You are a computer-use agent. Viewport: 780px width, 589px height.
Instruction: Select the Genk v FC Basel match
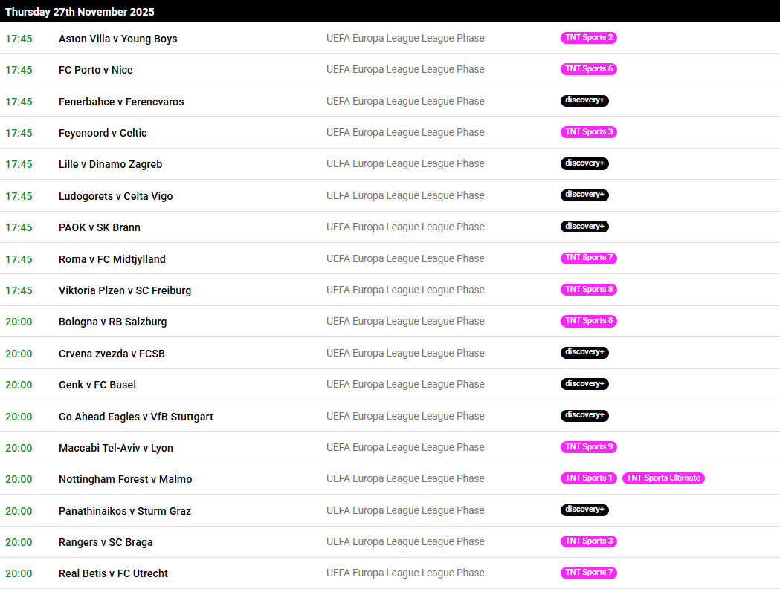[97, 385]
